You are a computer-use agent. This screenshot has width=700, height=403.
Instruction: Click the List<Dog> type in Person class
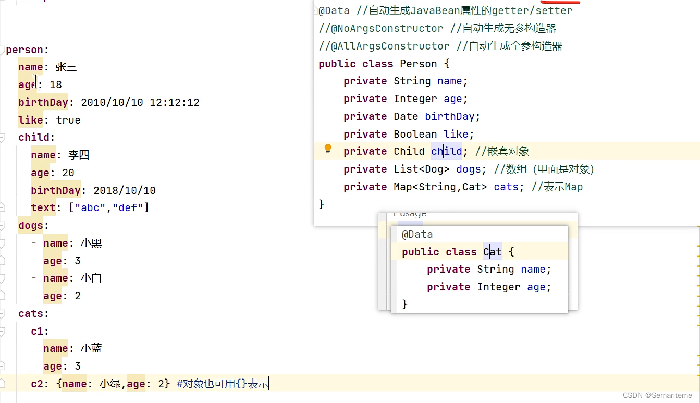coord(421,169)
